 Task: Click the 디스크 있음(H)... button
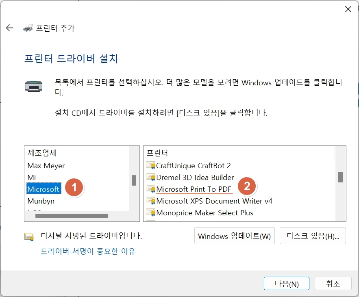point(313,236)
